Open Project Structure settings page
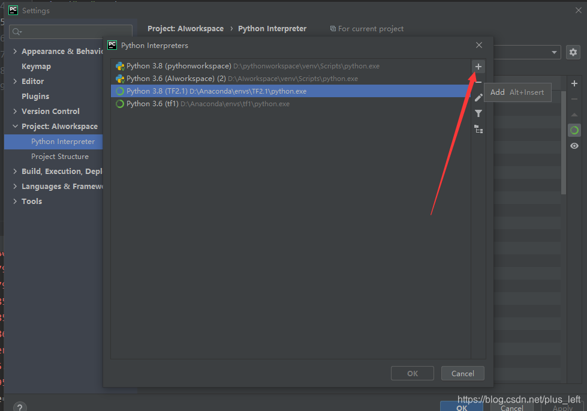The width and height of the screenshot is (587, 411). tap(60, 157)
